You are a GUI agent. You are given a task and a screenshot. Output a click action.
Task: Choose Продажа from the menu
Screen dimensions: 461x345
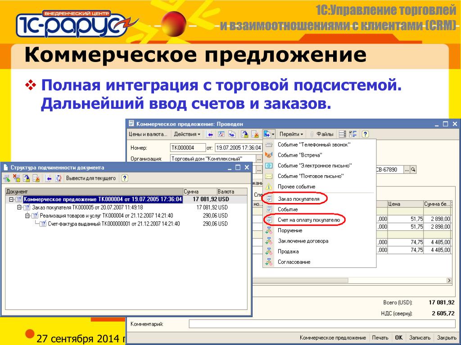pyautogui.click(x=319, y=252)
